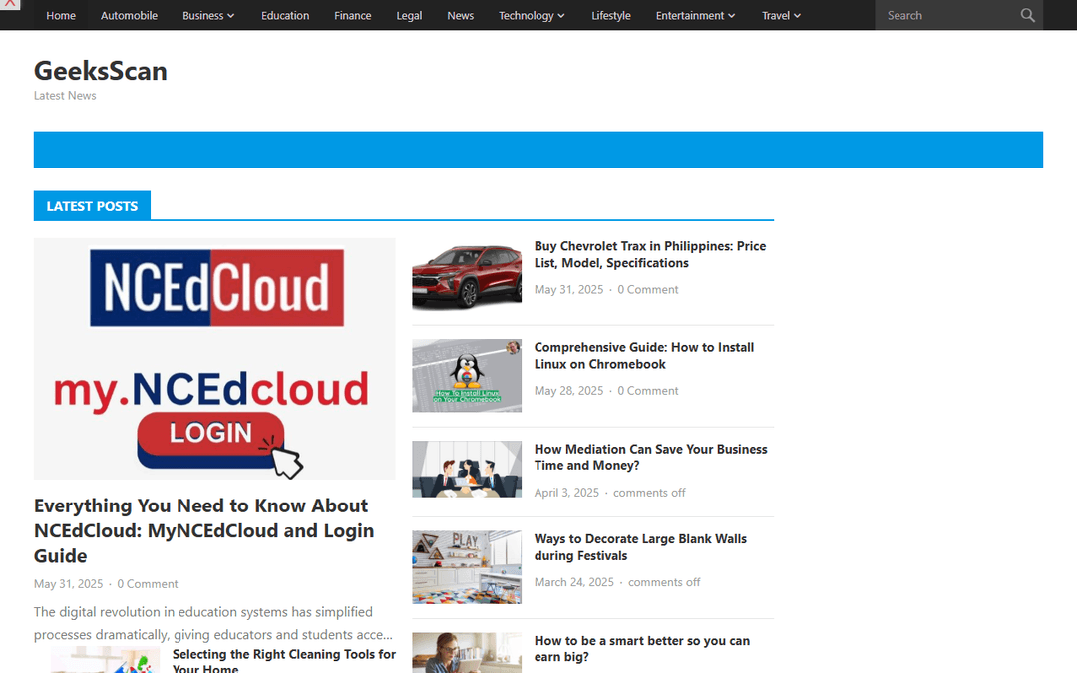Open the red Chevrolet Trax thumbnail
The width and height of the screenshot is (1077, 673).
[x=467, y=276]
